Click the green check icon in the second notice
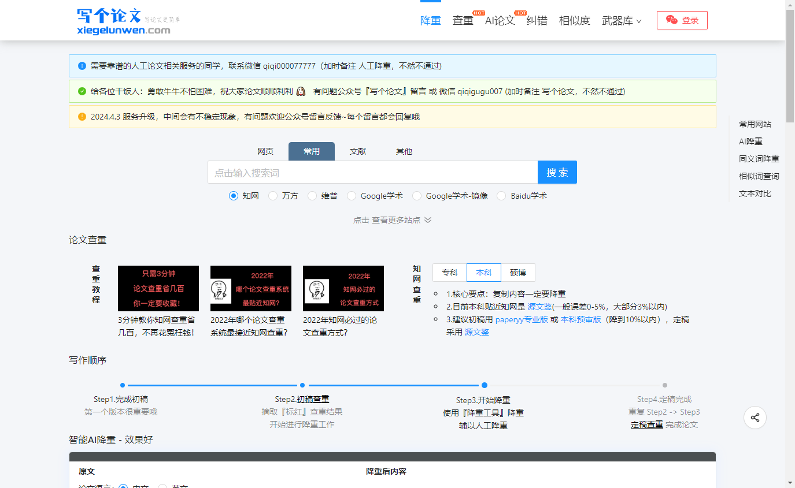 [x=82, y=91]
